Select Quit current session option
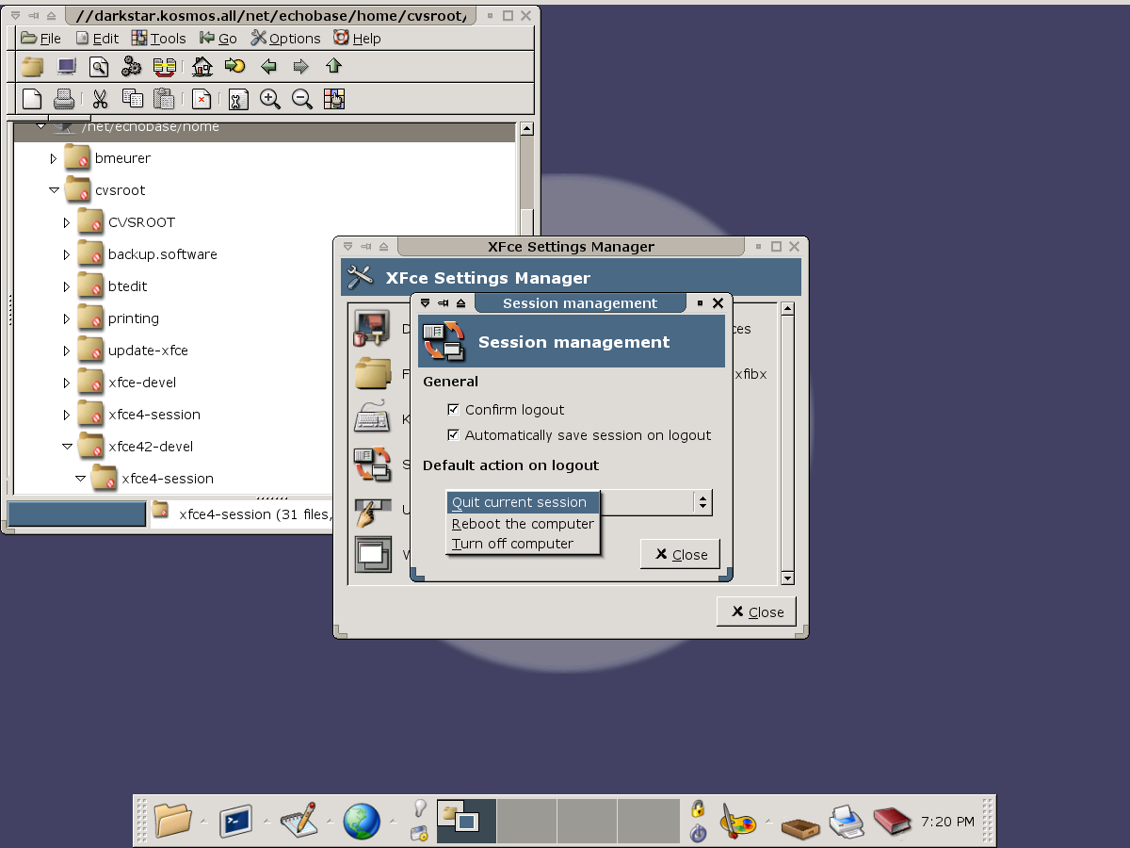 click(x=523, y=503)
